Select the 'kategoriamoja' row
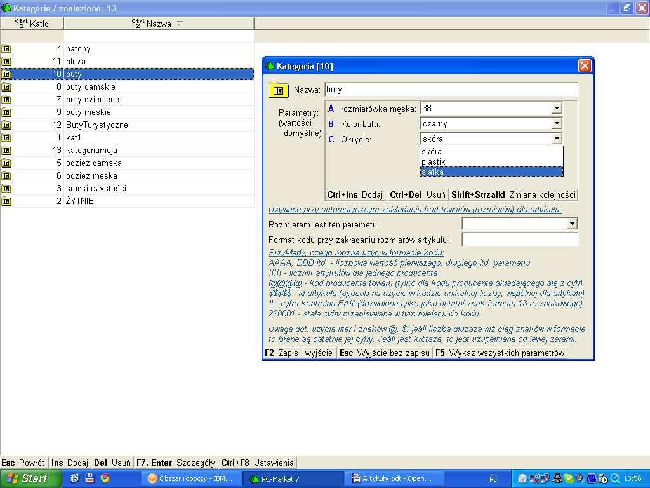Screen dimensions: 650x488 tap(127, 151)
